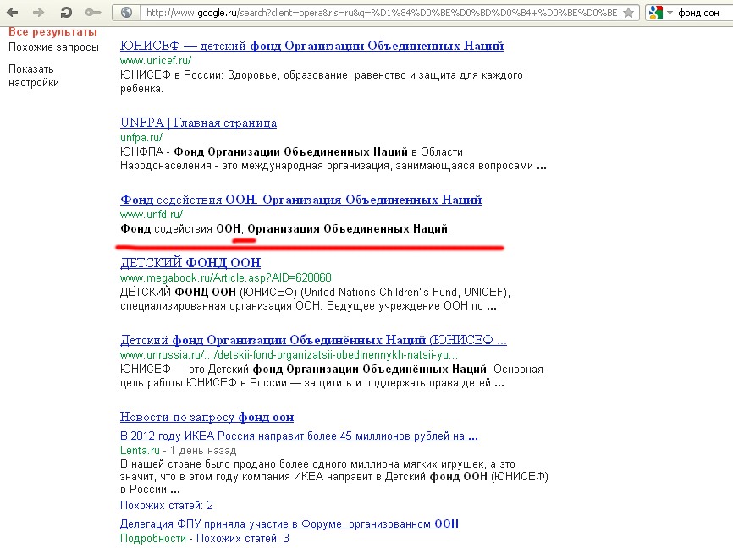Image resolution: width=733 pixels, height=548 pixels.
Task: Open the ИКЕА Россия 45 миллионов news link
Action: point(299,436)
